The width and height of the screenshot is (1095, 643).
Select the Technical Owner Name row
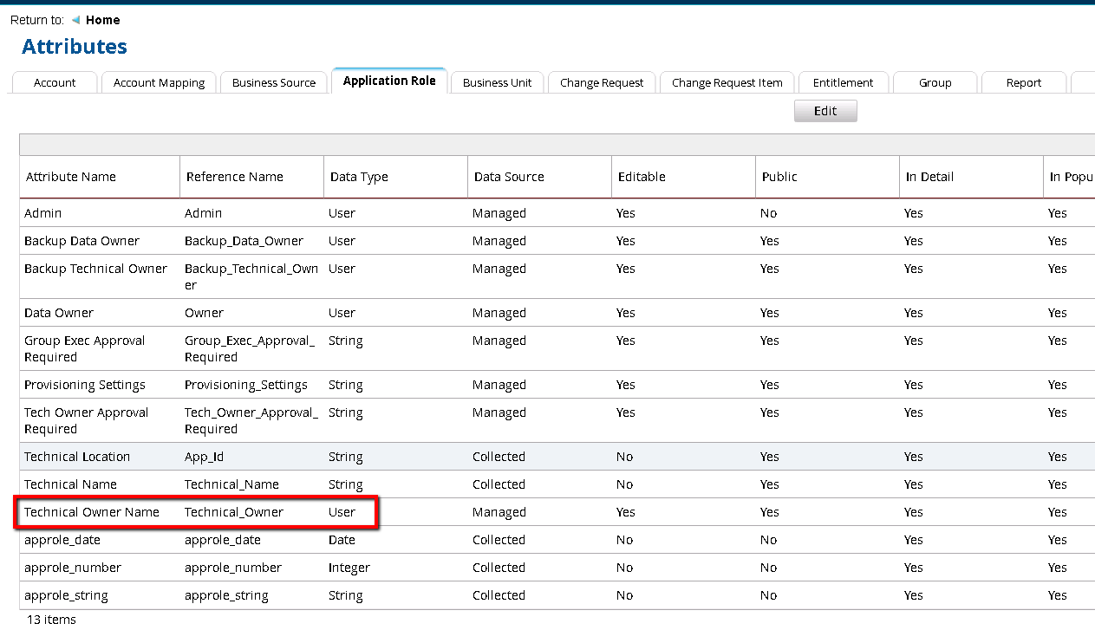pos(92,512)
